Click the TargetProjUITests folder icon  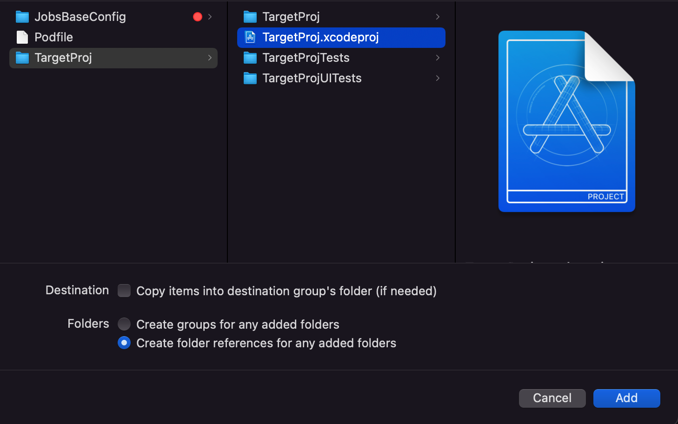click(x=250, y=79)
